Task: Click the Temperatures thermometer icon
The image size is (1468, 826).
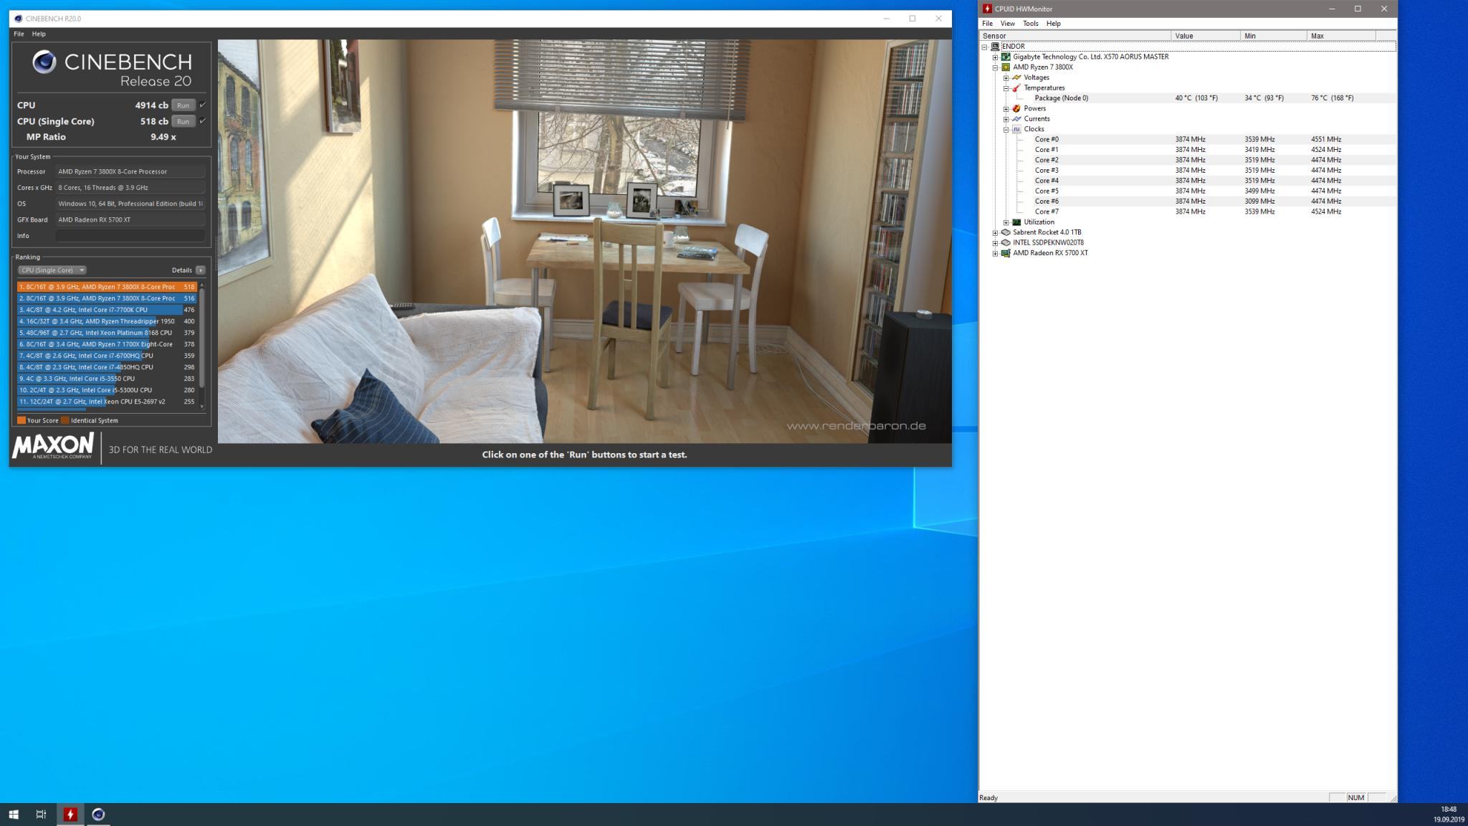Action: [1016, 88]
